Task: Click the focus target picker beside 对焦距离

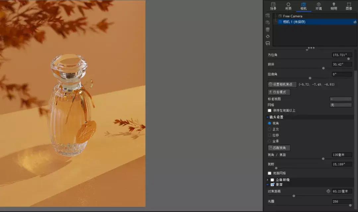Action: click(x=328, y=191)
